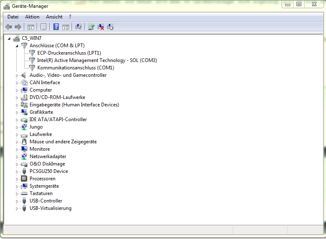Expand the Prozessoren category

click(17, 179)
